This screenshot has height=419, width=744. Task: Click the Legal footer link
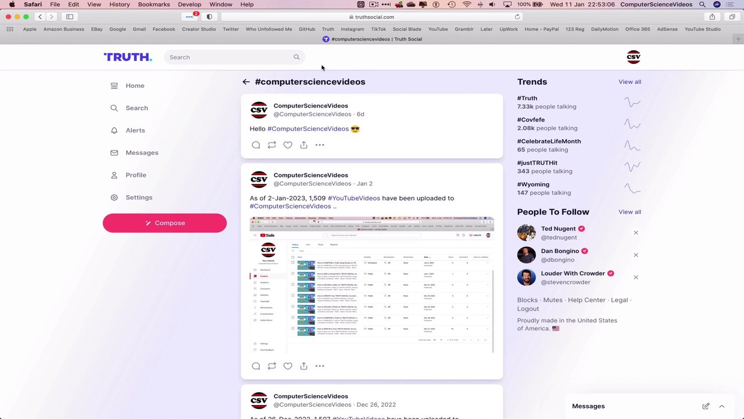[x=619, y=300]
